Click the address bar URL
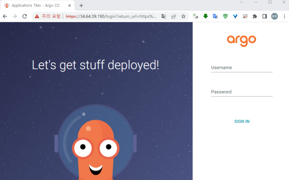Image resolution: width=289 pixels, height=180 pixels. click(x=111, y=16)
